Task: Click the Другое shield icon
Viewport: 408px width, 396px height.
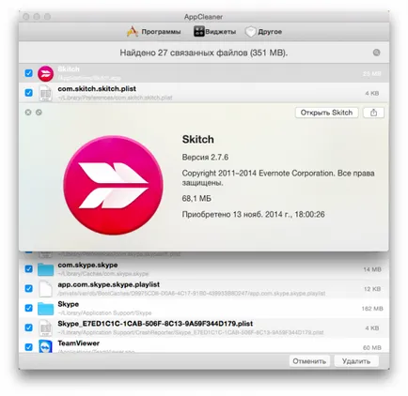Action: (x=250, y=32)
